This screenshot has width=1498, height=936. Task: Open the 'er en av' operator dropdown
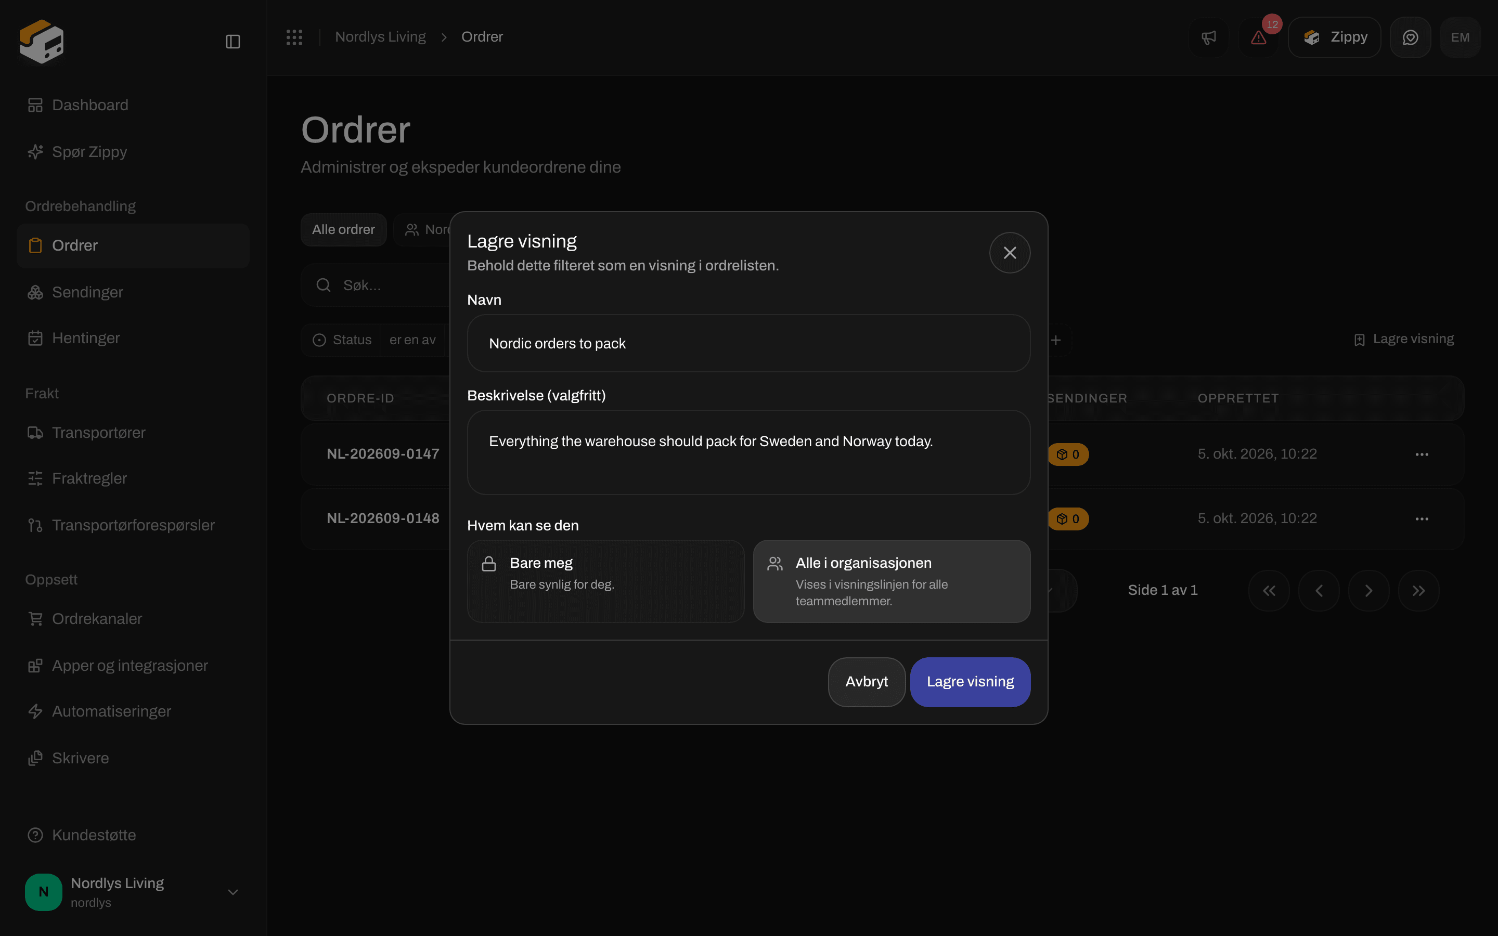coord(412,340)
